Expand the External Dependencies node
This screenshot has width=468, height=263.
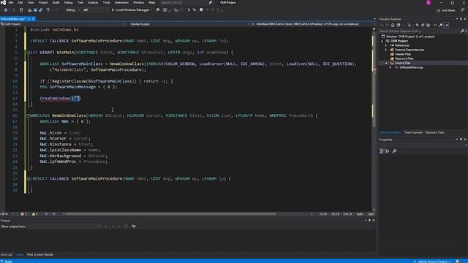[386, 50]
